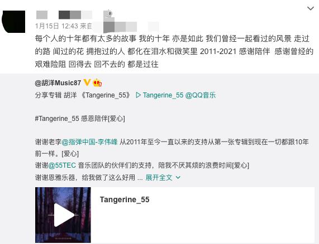The image size is (319, 244).
Task: Click the small play triangle before Tangerine_55
Action: (139, 95)
